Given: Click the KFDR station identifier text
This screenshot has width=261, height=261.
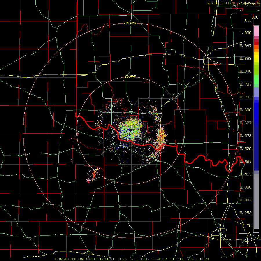Looking at the screenshot, I should [x=162, y=259].
